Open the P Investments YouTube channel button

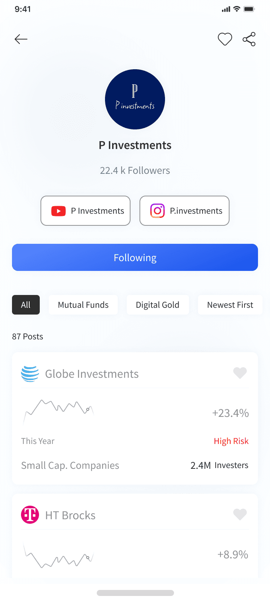coord(85,211)
